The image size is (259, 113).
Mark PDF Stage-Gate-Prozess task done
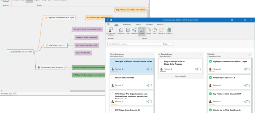[113, 110]
